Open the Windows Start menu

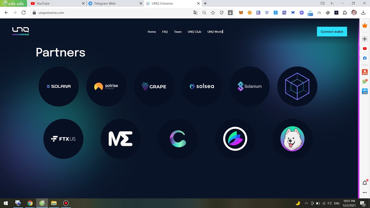click(6, 203)
